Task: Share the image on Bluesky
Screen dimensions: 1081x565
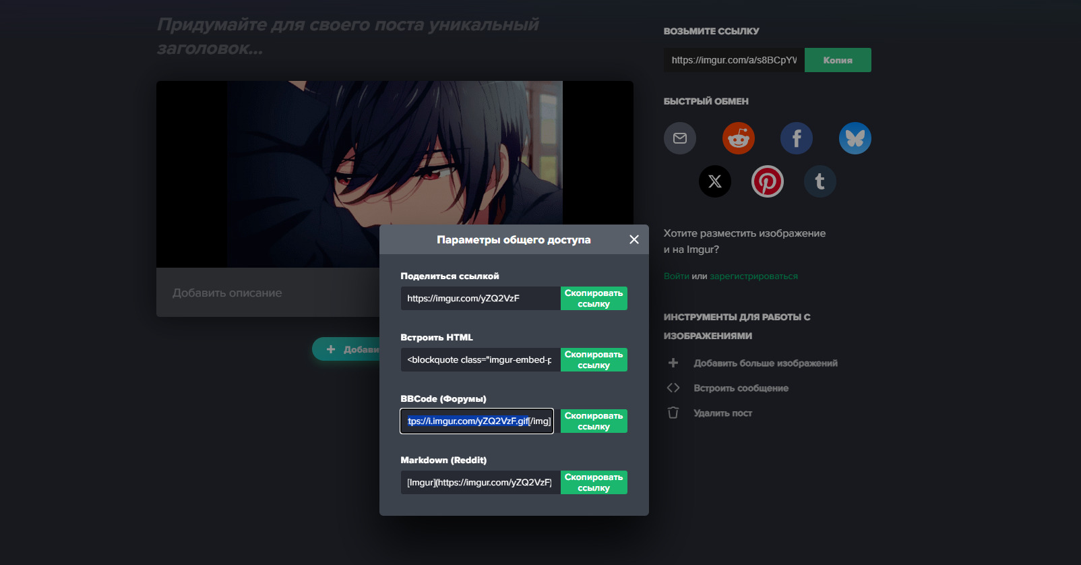Action: click(855, 138)
